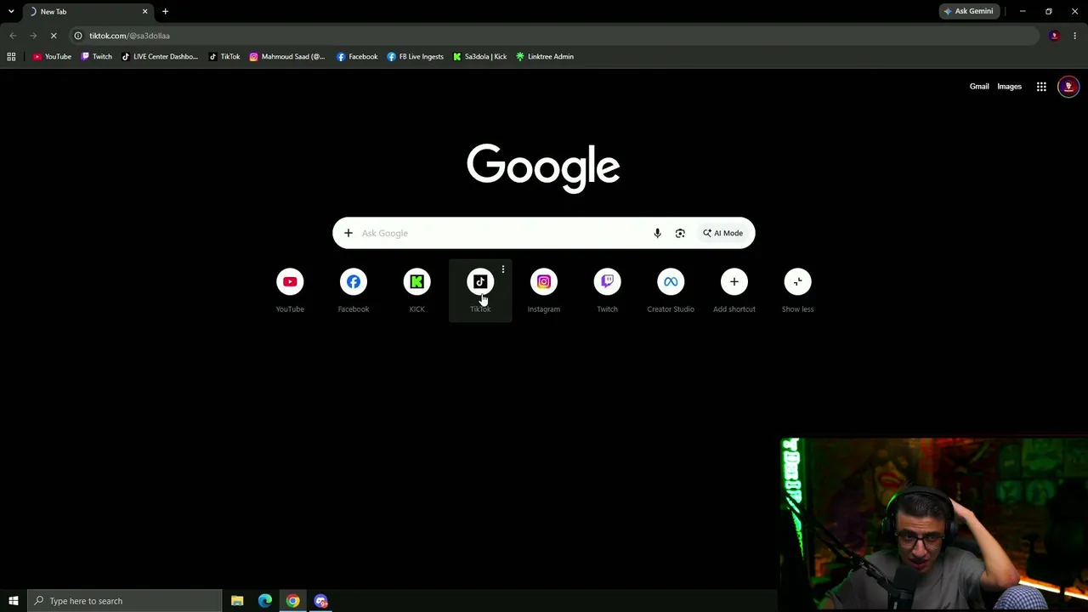Open the Twitch shortcut tile
1088x612 pixels.
point(607,291)
